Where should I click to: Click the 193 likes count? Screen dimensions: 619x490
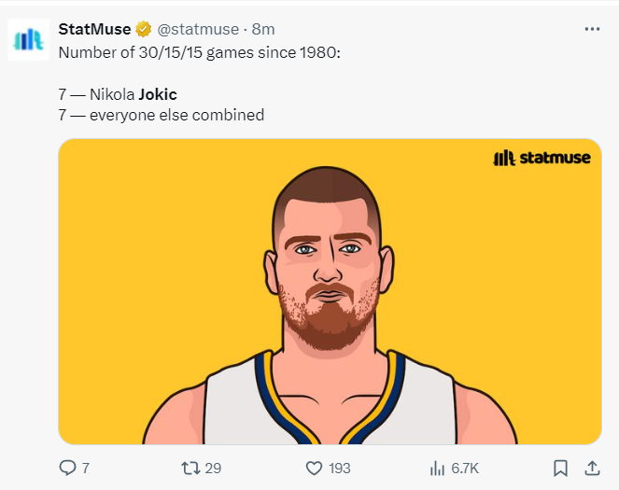click(340, 468)
